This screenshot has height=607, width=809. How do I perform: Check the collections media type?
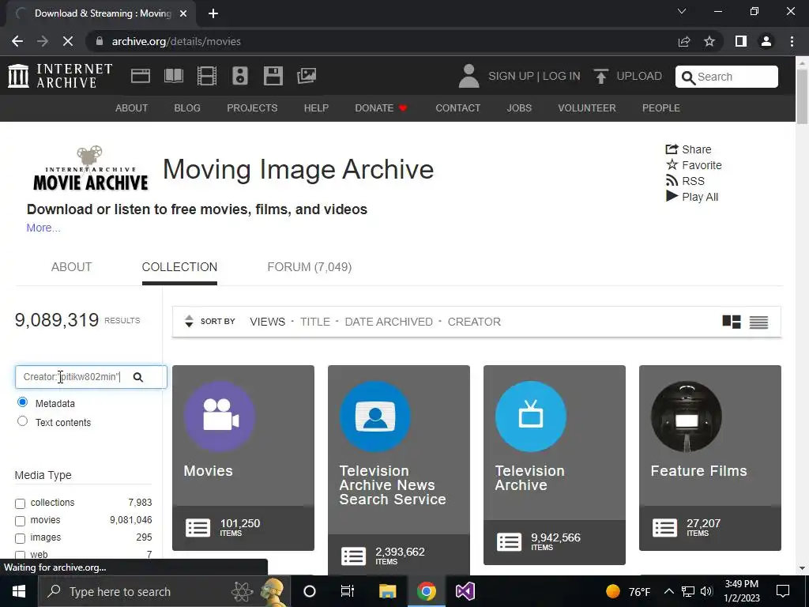20,503
